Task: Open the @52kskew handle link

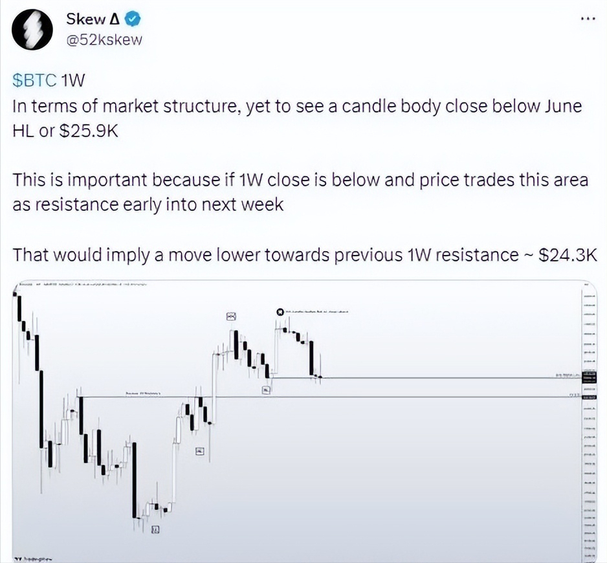Action: (104, 40)
